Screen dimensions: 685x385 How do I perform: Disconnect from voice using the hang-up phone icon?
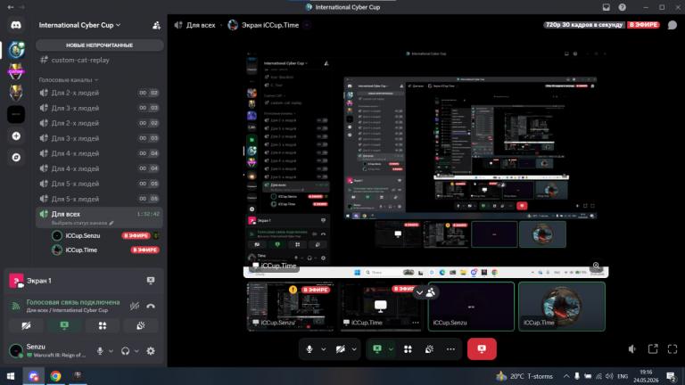pos(151,306)
